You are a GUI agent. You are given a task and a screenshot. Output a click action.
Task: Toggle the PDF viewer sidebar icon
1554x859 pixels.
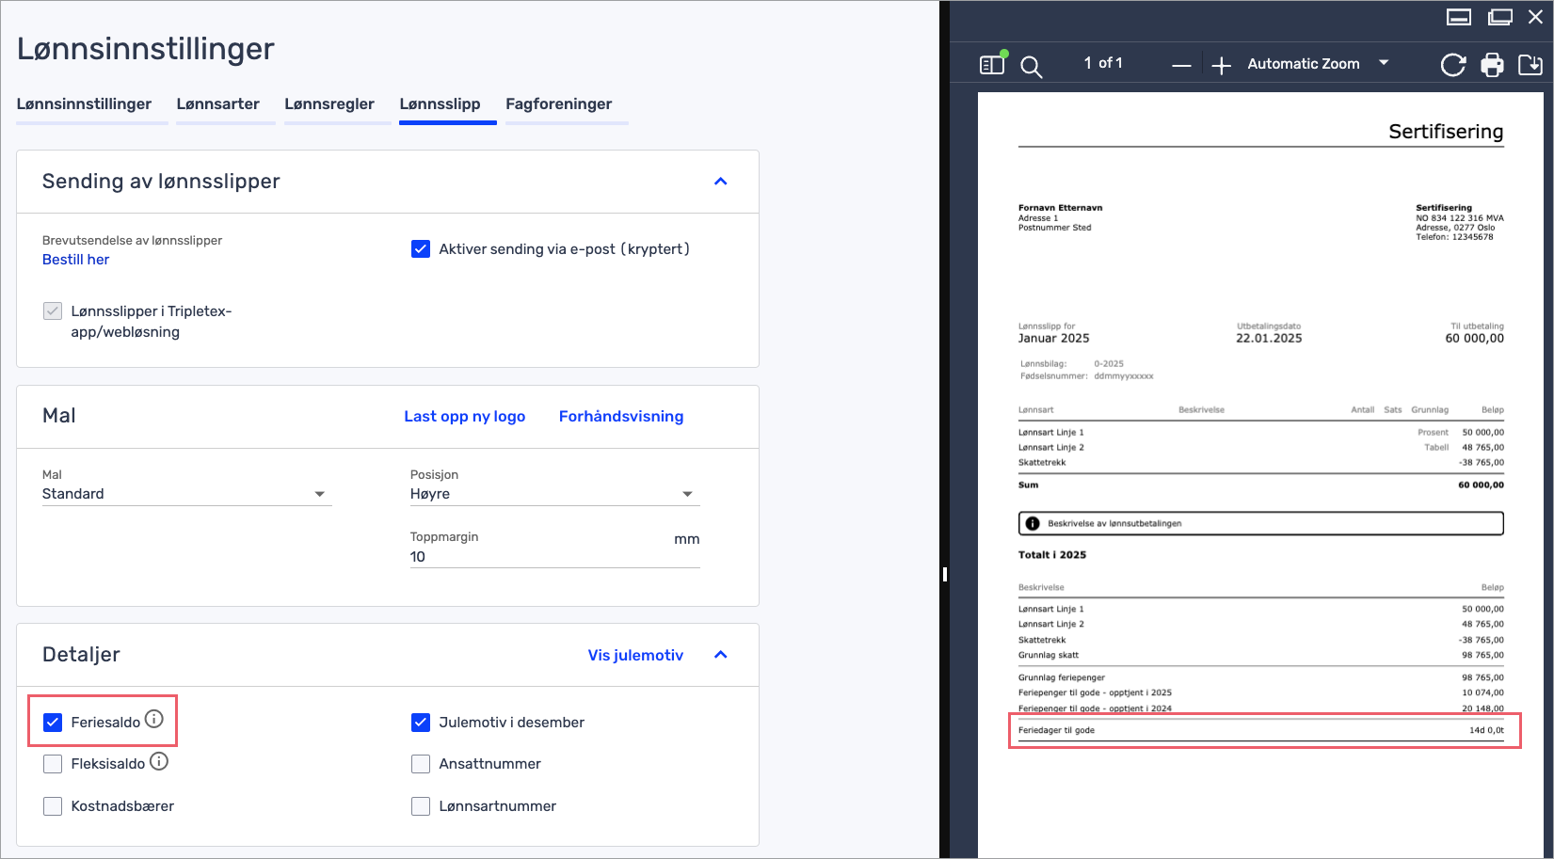point(992,64)
